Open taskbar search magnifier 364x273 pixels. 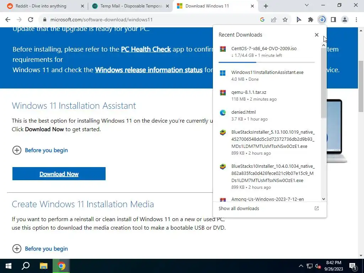point(26,266)
